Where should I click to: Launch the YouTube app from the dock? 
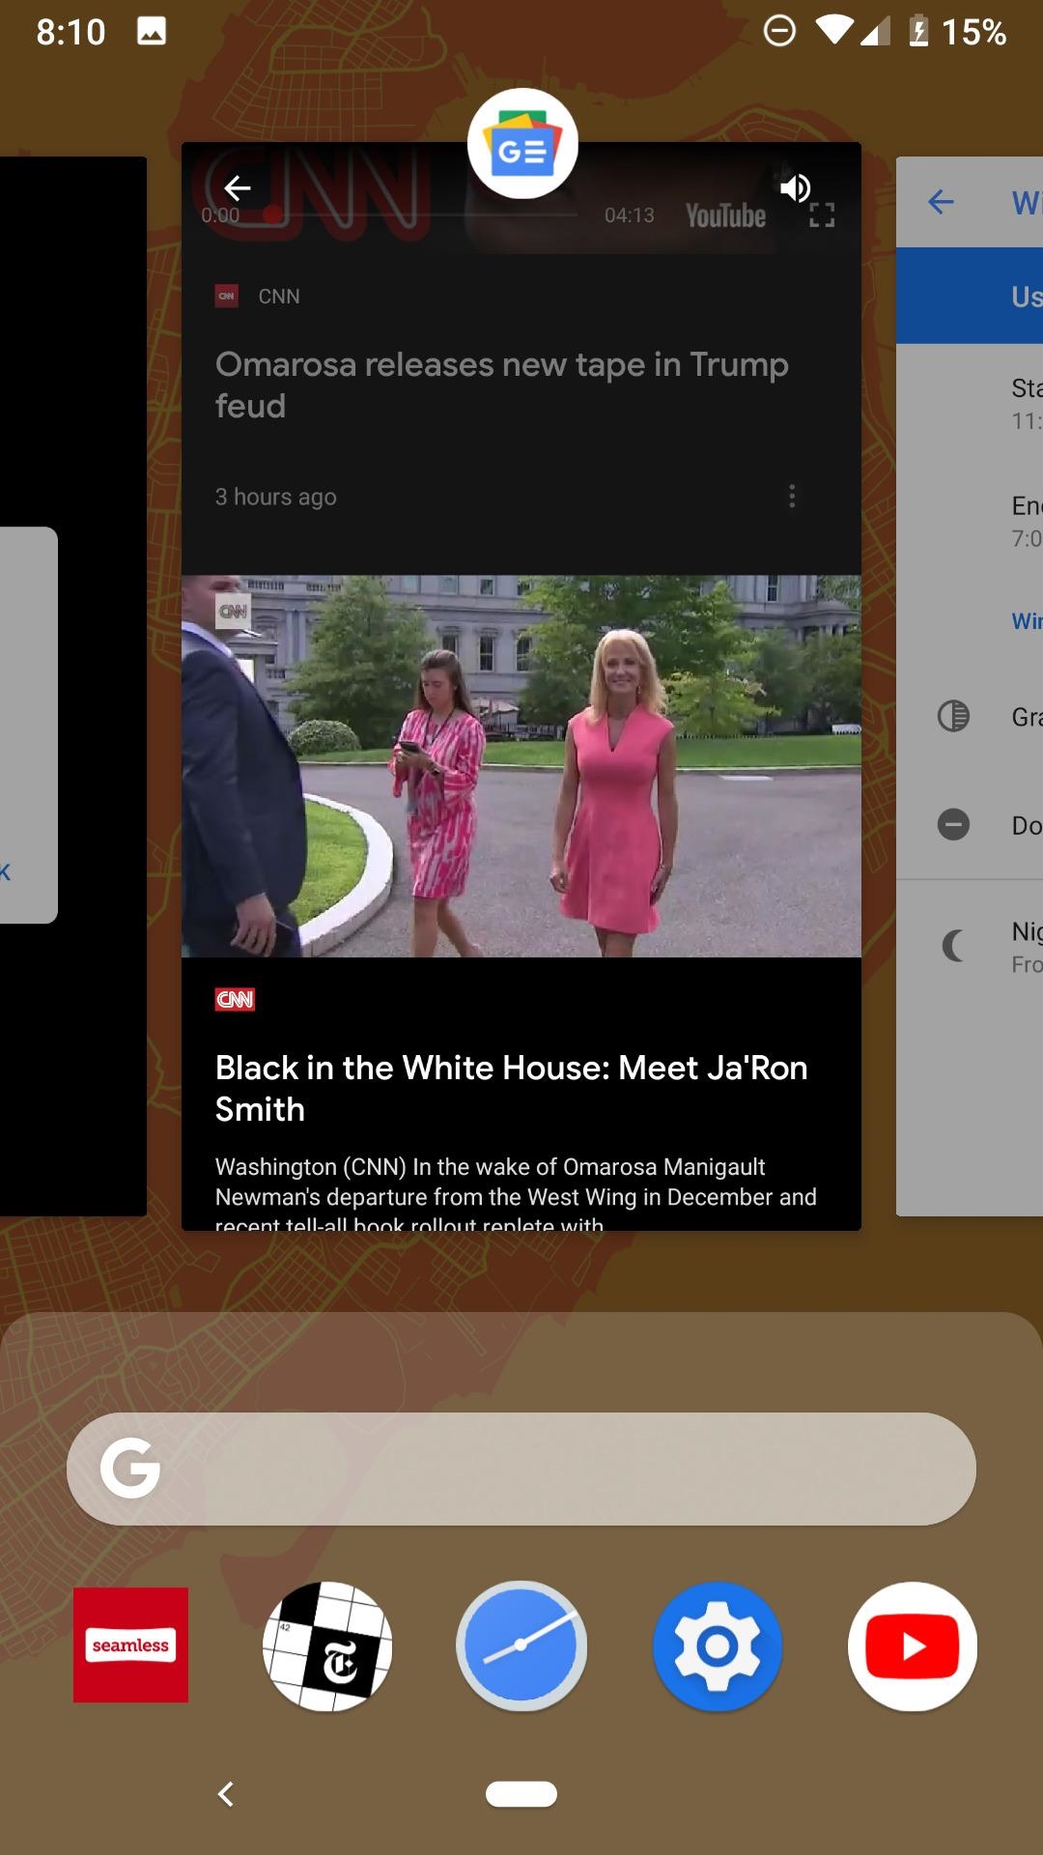[913, 1646]
